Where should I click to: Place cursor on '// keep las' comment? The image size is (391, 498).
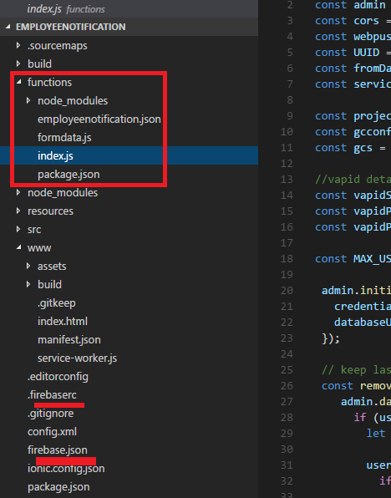point(356,370)
